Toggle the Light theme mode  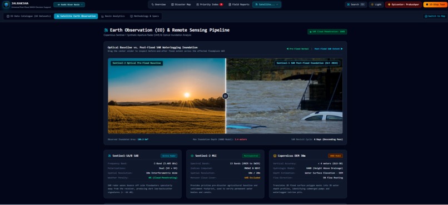pos(376,4)
